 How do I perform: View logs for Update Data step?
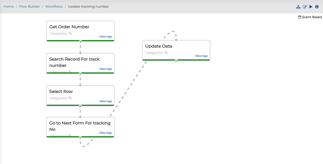click(201, 56)
